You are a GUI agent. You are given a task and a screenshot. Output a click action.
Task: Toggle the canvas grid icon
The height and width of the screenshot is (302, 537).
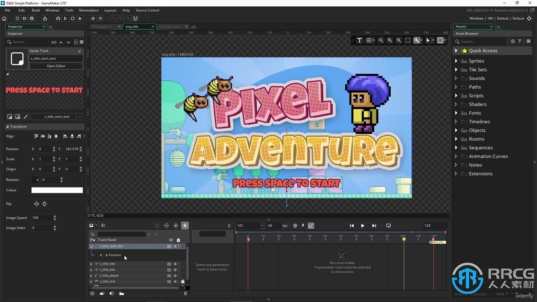pos(369,40)
